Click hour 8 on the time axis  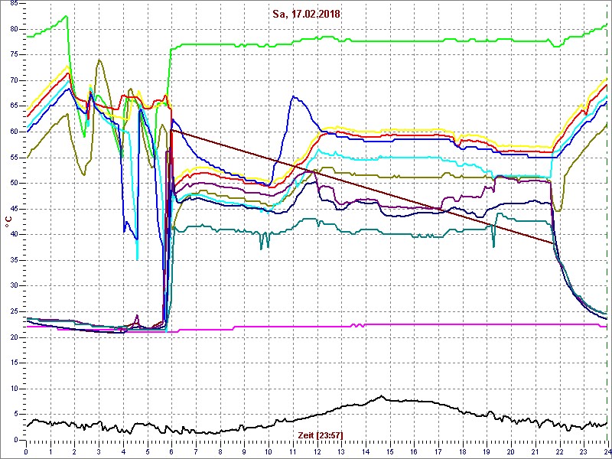tap(220, 450)
